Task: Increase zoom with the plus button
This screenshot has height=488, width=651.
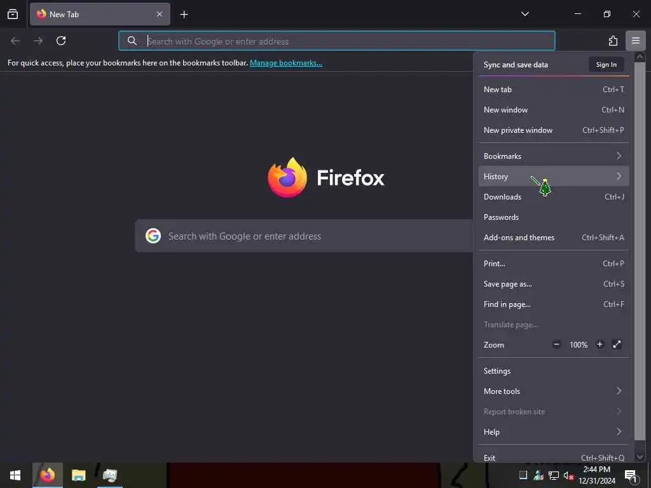Action: pyautogui.click(x=600, y=344)
